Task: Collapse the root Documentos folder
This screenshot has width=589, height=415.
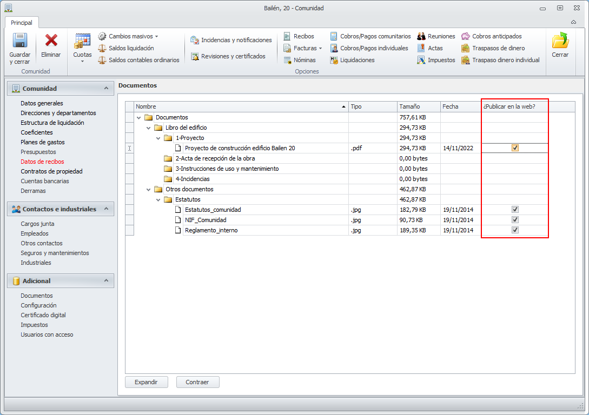Action: coord(139,117)
